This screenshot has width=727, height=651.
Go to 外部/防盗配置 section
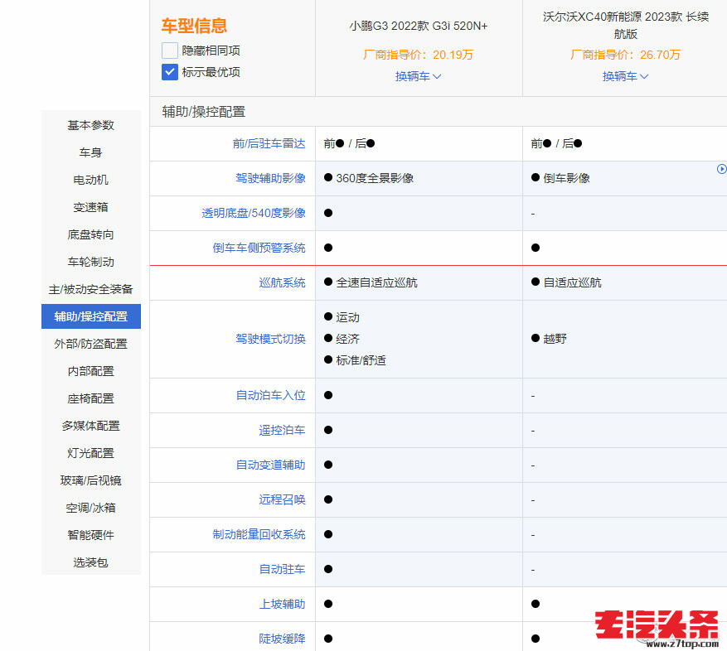91,344
